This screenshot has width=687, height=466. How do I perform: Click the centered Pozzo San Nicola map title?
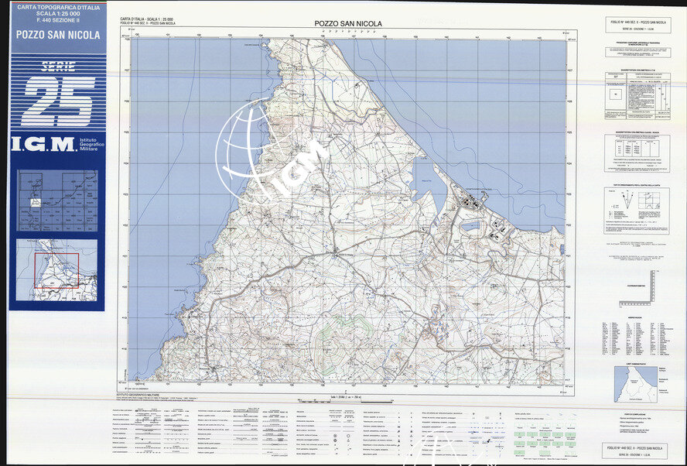point(348,24)
